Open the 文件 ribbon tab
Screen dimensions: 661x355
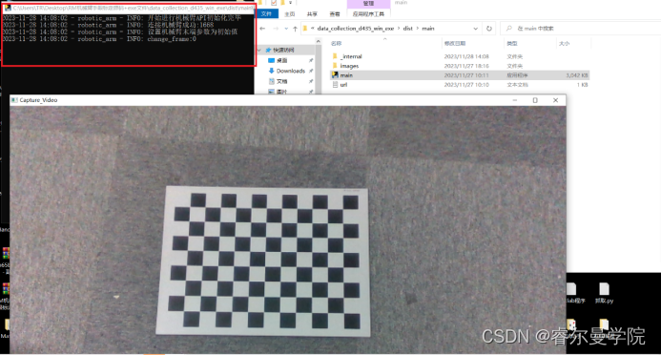(x=266, y=14)
